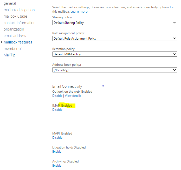Click the Role assignment policy label
The width and height of the screenshot is (181, 170).
[x=68, y=33]
